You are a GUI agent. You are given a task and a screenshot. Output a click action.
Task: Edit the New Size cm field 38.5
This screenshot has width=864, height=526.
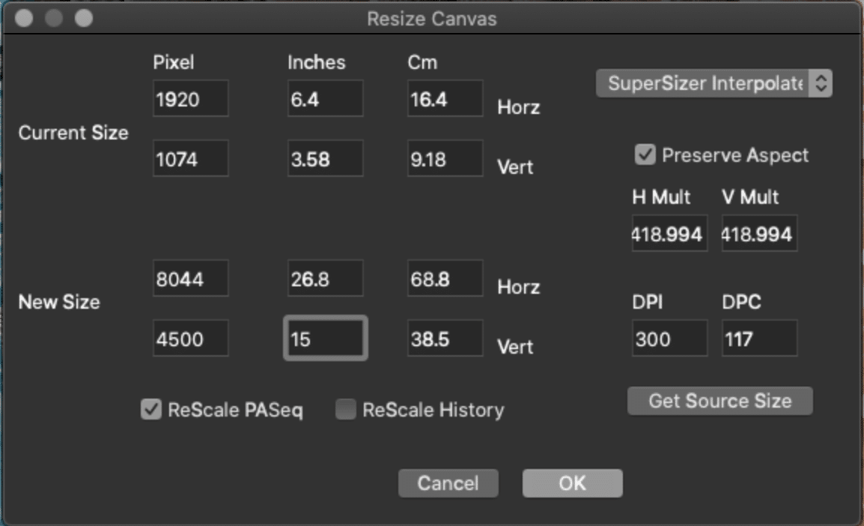point(445,338)
